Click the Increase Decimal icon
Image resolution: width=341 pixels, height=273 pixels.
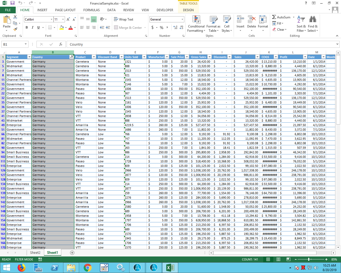click(x=175, y=27)
